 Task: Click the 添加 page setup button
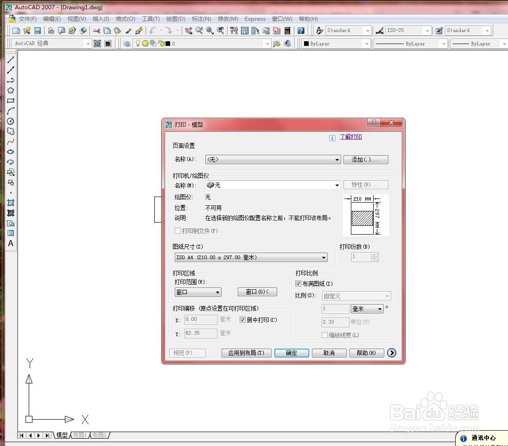(366, 159)
